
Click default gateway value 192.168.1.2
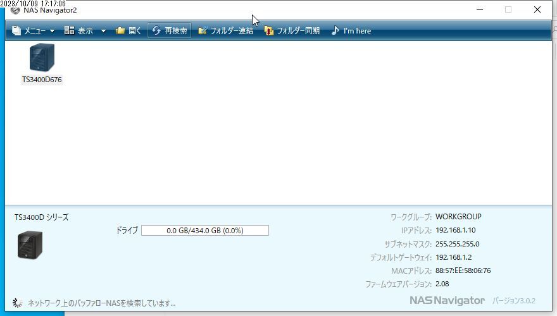click(x=454, y=257)
